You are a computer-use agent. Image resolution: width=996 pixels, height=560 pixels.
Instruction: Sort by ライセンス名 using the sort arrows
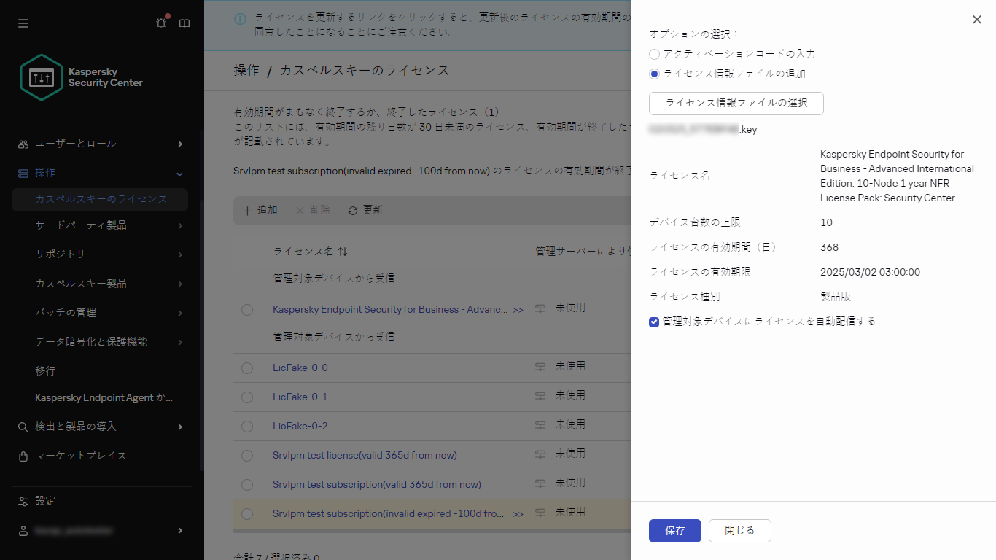[x=342, y=251]
